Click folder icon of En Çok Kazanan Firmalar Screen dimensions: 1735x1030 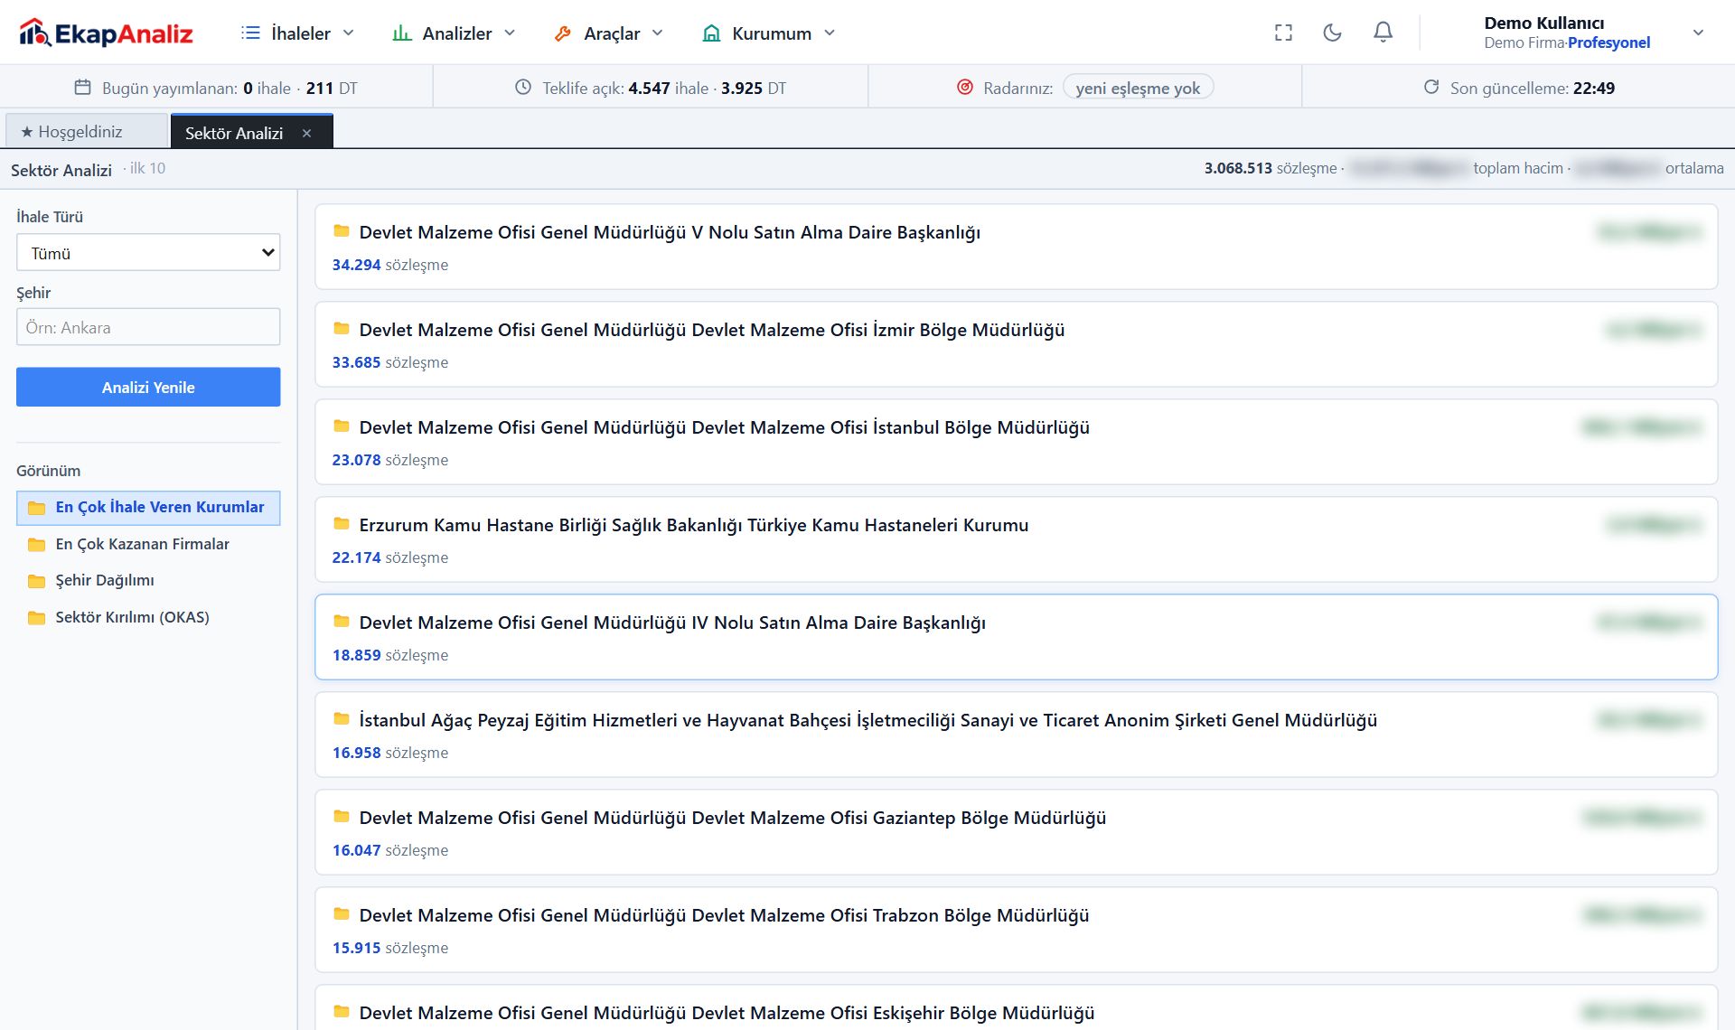pos(36,545)
